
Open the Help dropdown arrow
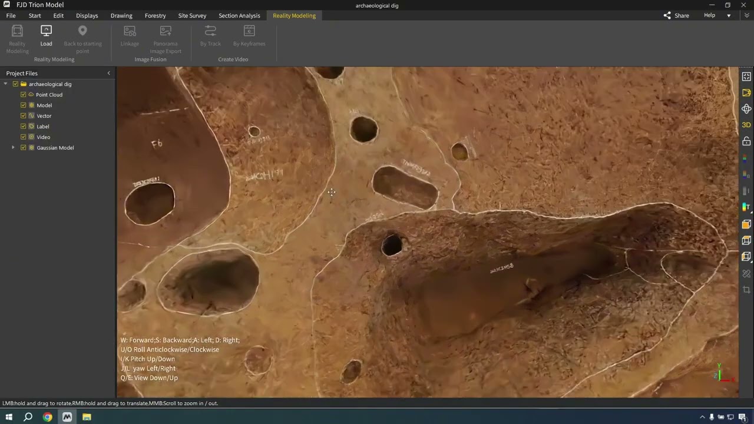[x=729, y=16]
